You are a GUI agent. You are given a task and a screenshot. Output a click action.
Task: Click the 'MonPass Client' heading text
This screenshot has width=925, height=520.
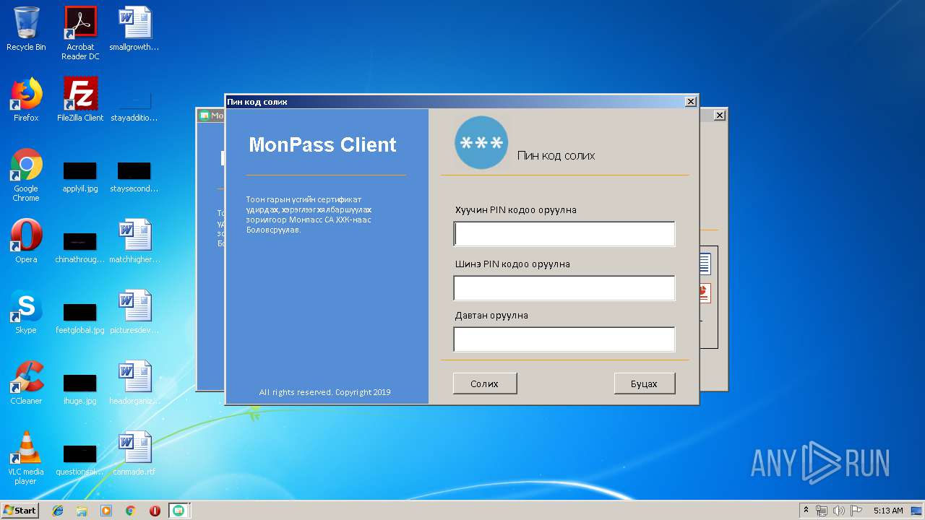pos(322,144)
